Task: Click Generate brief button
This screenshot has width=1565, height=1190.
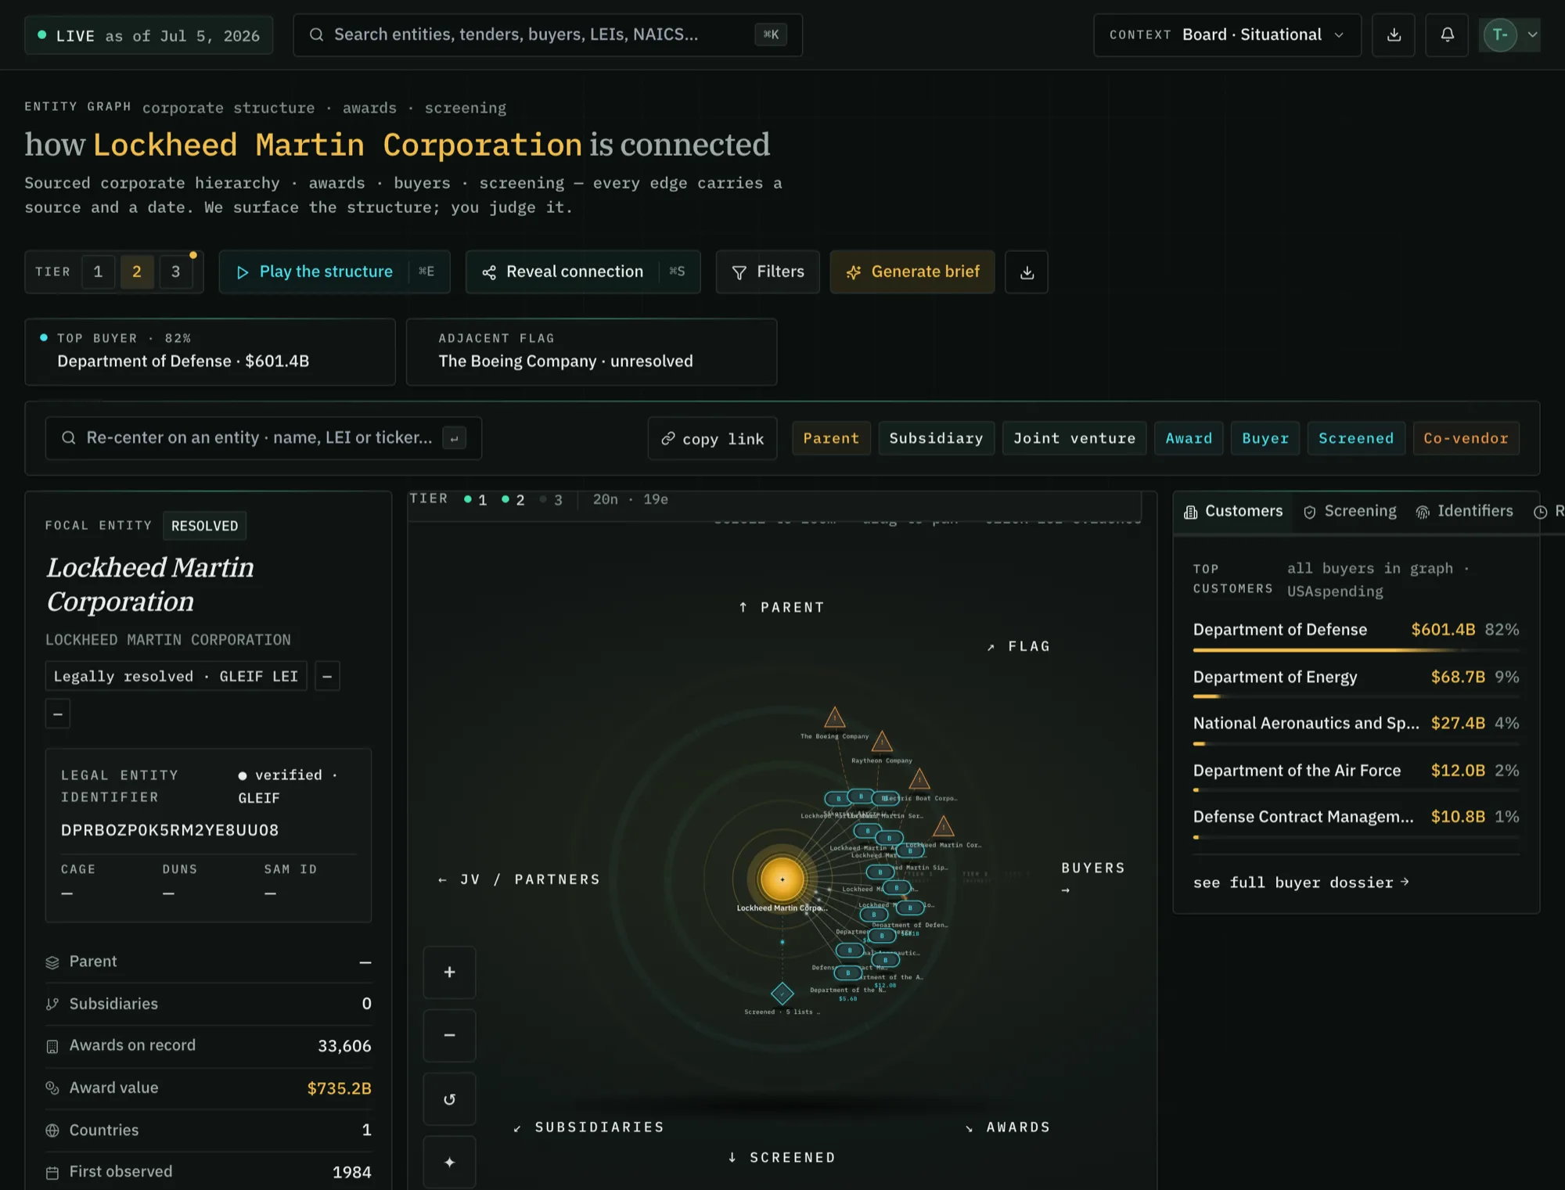Action: pos(912,271)
